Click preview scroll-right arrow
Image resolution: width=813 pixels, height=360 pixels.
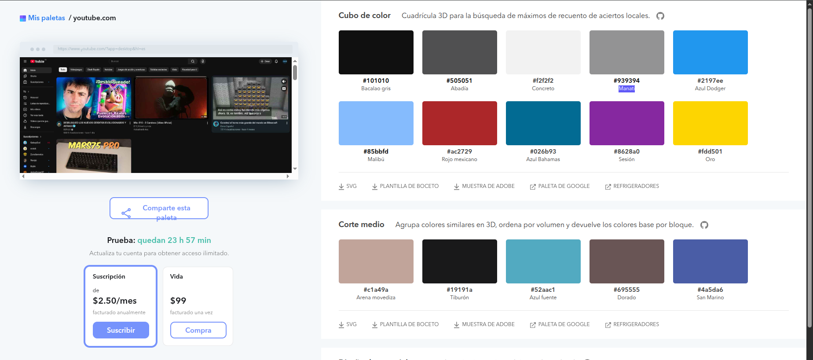(x=288, y=176)
